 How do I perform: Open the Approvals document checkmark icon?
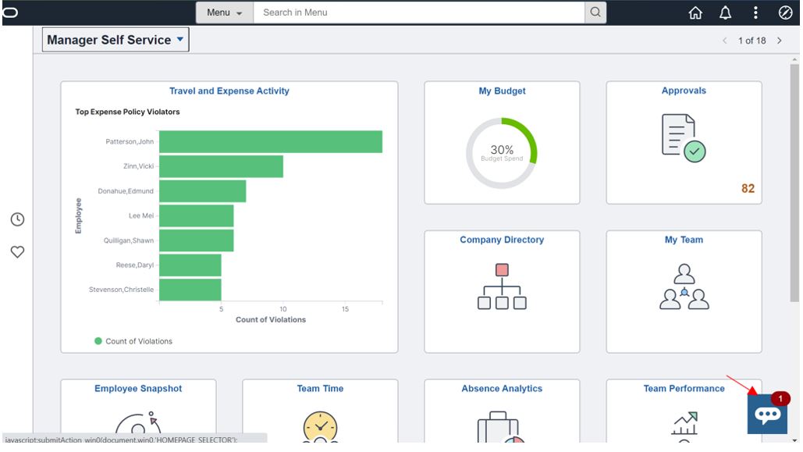pyautogui.click(x=683, y=138)
